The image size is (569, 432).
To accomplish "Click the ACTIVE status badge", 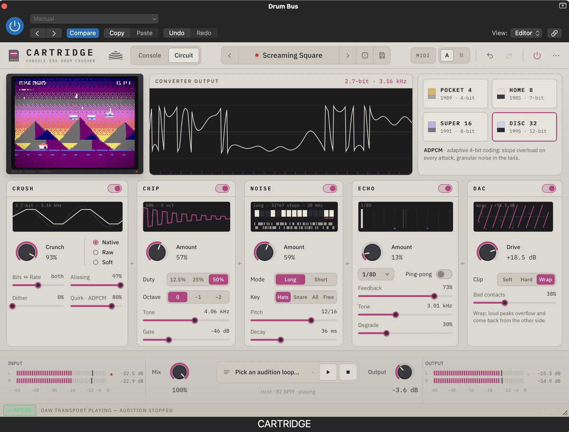I will coord(19,410).
